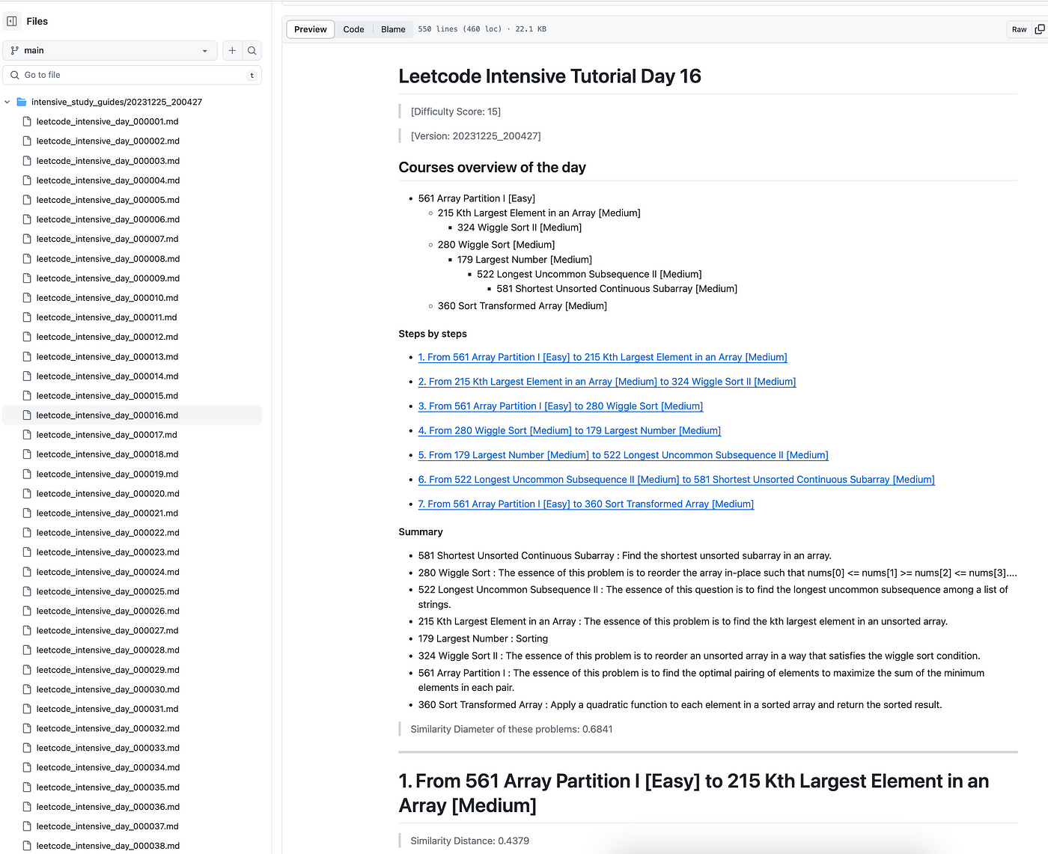The height and width of the screenshot is (854, 1048).
Task: Focus the Go to file search field
Action: click(132, 75)
